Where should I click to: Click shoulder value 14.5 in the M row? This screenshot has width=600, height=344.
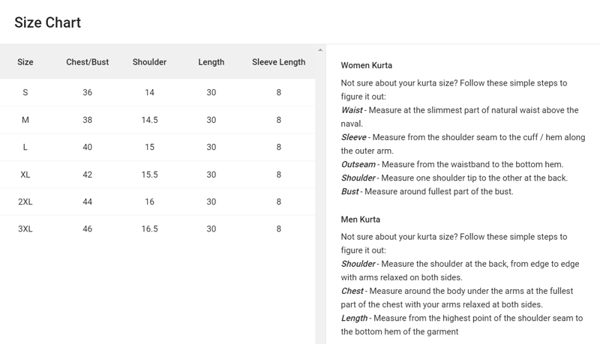click(149, 120)
